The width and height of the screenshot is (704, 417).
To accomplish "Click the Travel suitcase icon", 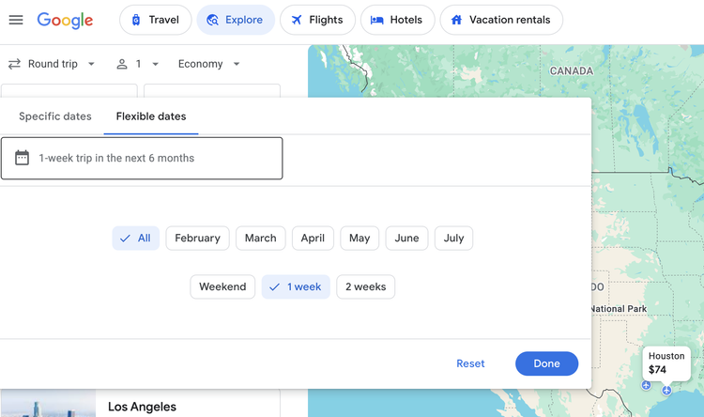I will pos(135,20).
